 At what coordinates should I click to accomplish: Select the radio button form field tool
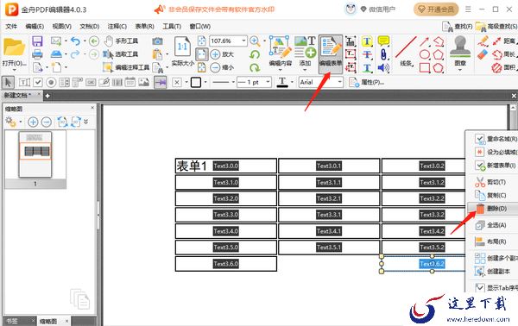[x=51, y=82]
